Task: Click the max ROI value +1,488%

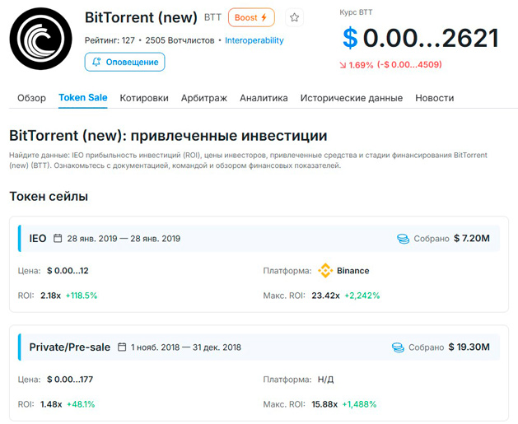Action: pos(359,404)
